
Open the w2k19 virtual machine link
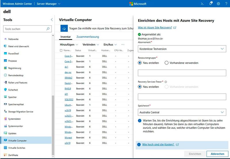[x=68, y=110]
